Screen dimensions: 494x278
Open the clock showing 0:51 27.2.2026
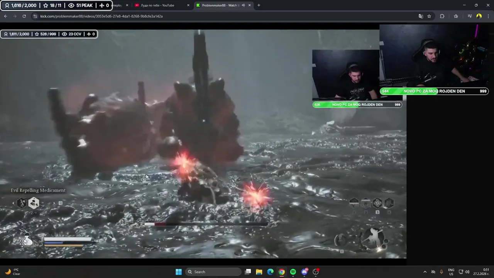(482, 272)
